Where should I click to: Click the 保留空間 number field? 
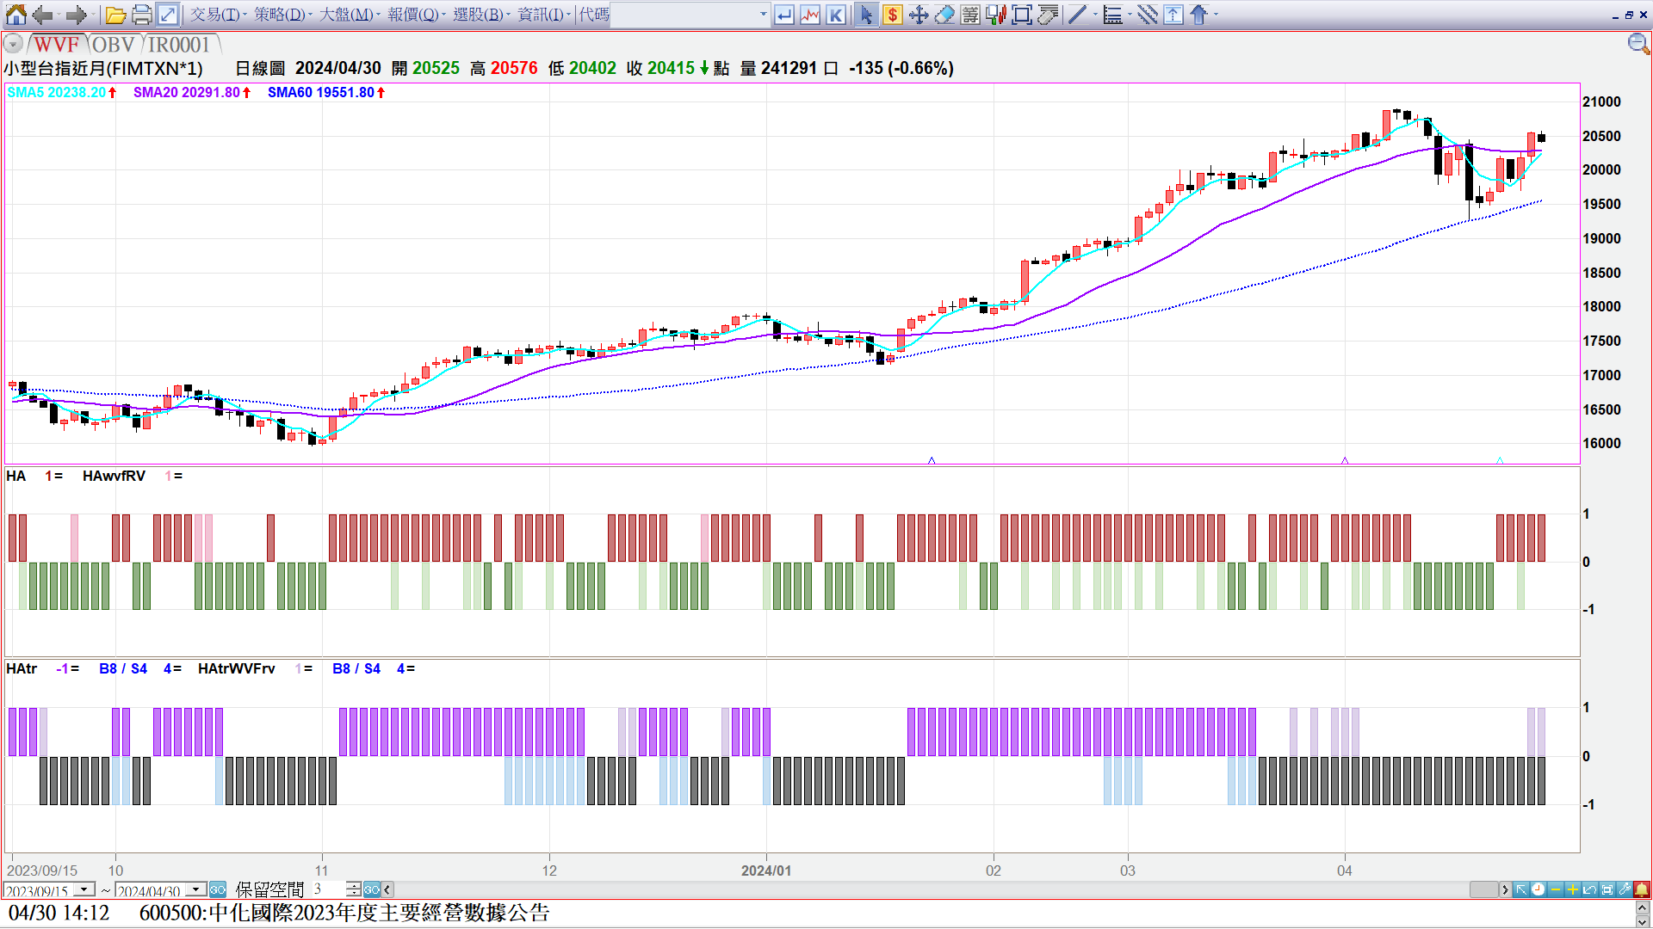(328, 889)
